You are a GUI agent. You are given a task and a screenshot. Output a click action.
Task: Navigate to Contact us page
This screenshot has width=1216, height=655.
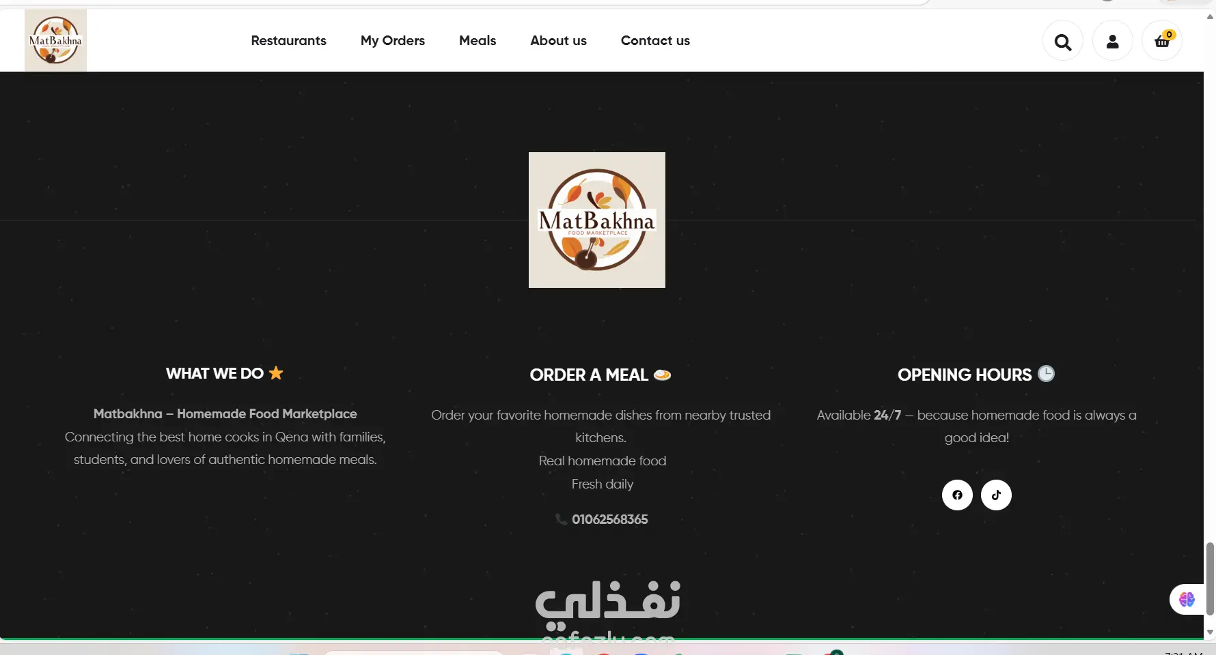coord(655,40)
